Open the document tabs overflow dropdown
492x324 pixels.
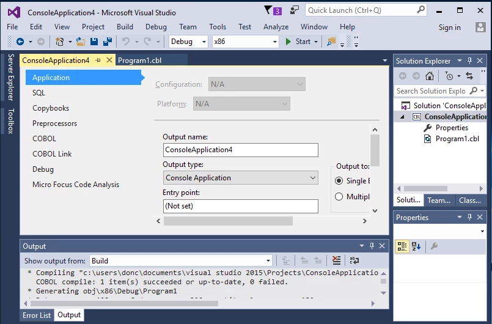(385, 61)
